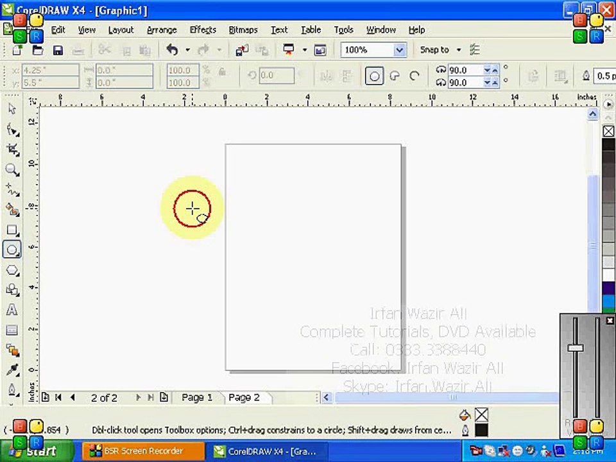Click the Import icon
The width and height of the screenshot is (616, 462).
click(x=242, y=50)
